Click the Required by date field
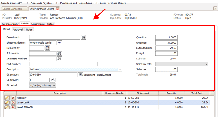Screen dimensions: 218x117 pyautogui.click(x=36, y=48)
